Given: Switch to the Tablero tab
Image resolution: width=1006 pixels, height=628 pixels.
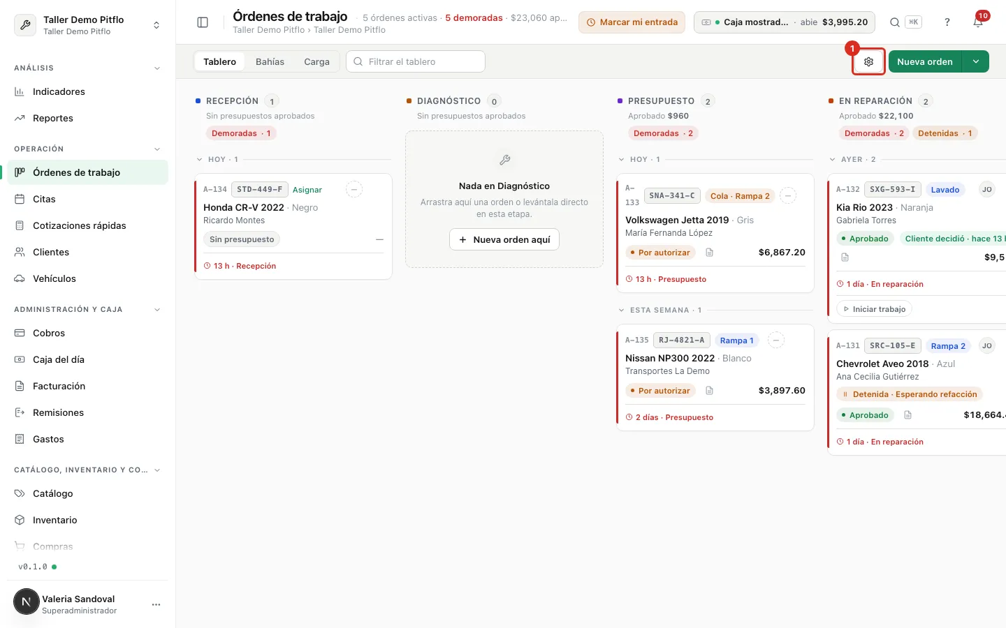Looking at the screenshot, I should tap(220, 61).
